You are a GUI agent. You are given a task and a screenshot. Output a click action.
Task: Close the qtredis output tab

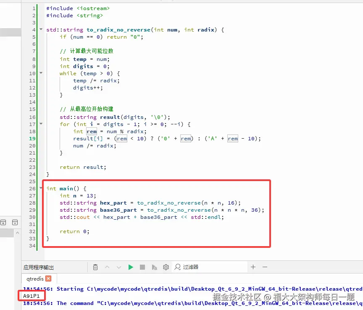point(48,278)
